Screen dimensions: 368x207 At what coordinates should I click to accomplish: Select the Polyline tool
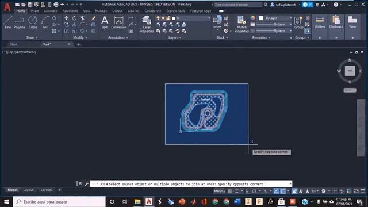19,22
